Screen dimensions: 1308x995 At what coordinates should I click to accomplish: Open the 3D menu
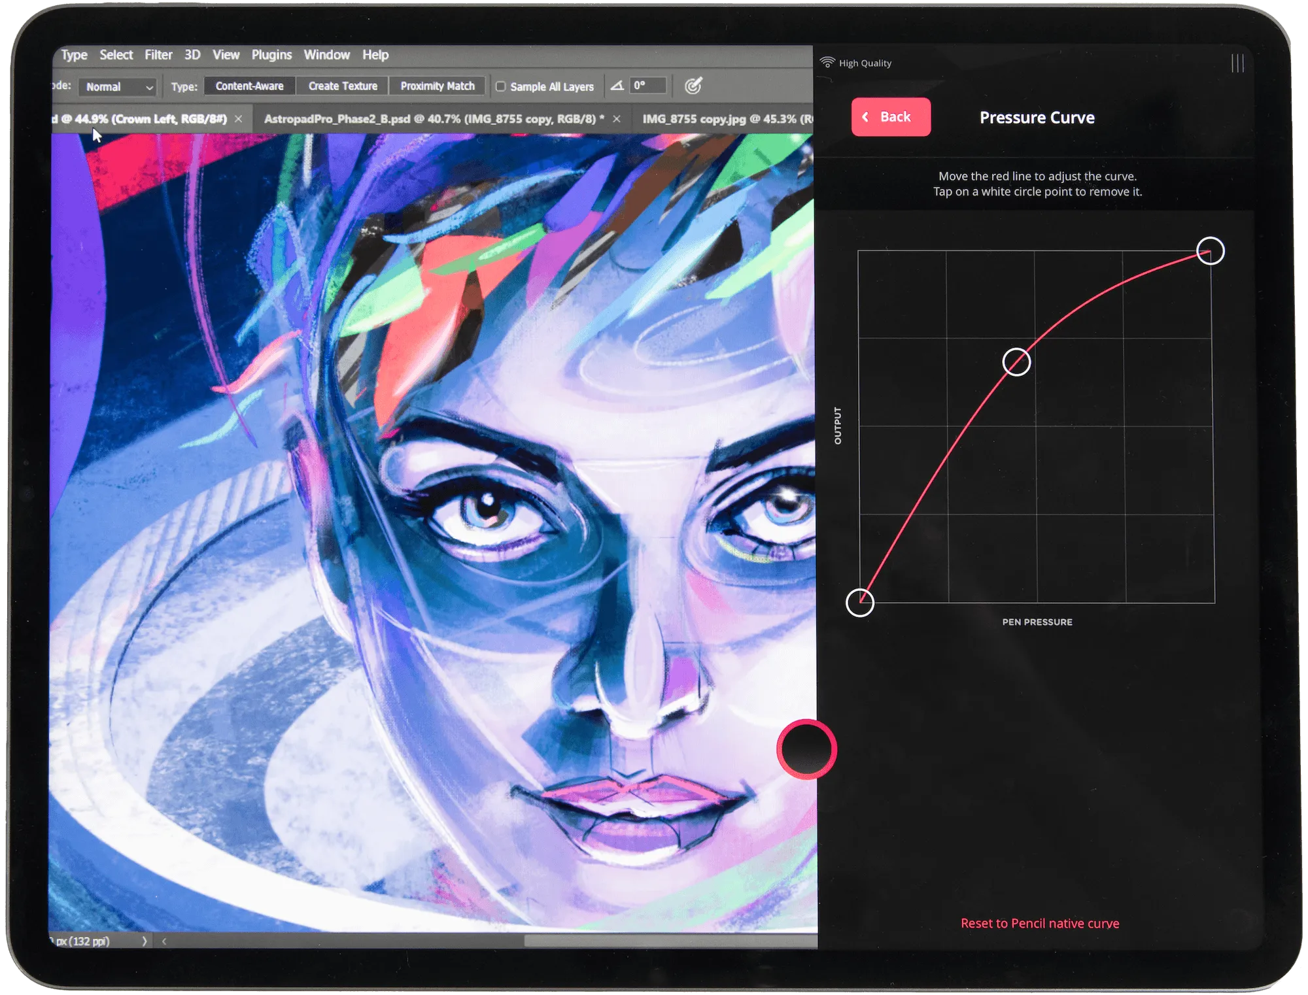coord(192,55)
